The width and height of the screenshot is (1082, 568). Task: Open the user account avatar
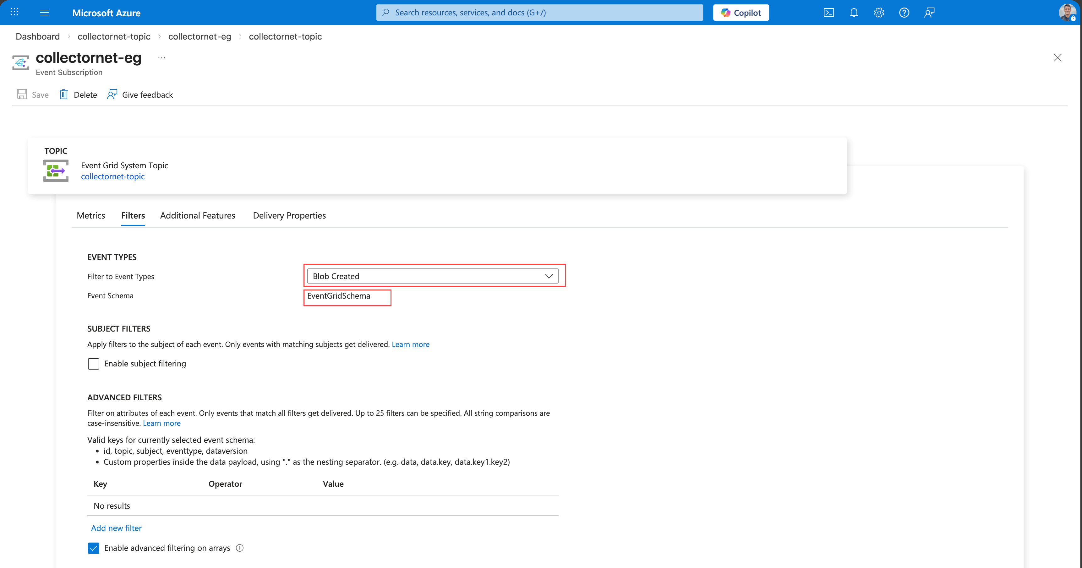click(x=1067, y=13)
